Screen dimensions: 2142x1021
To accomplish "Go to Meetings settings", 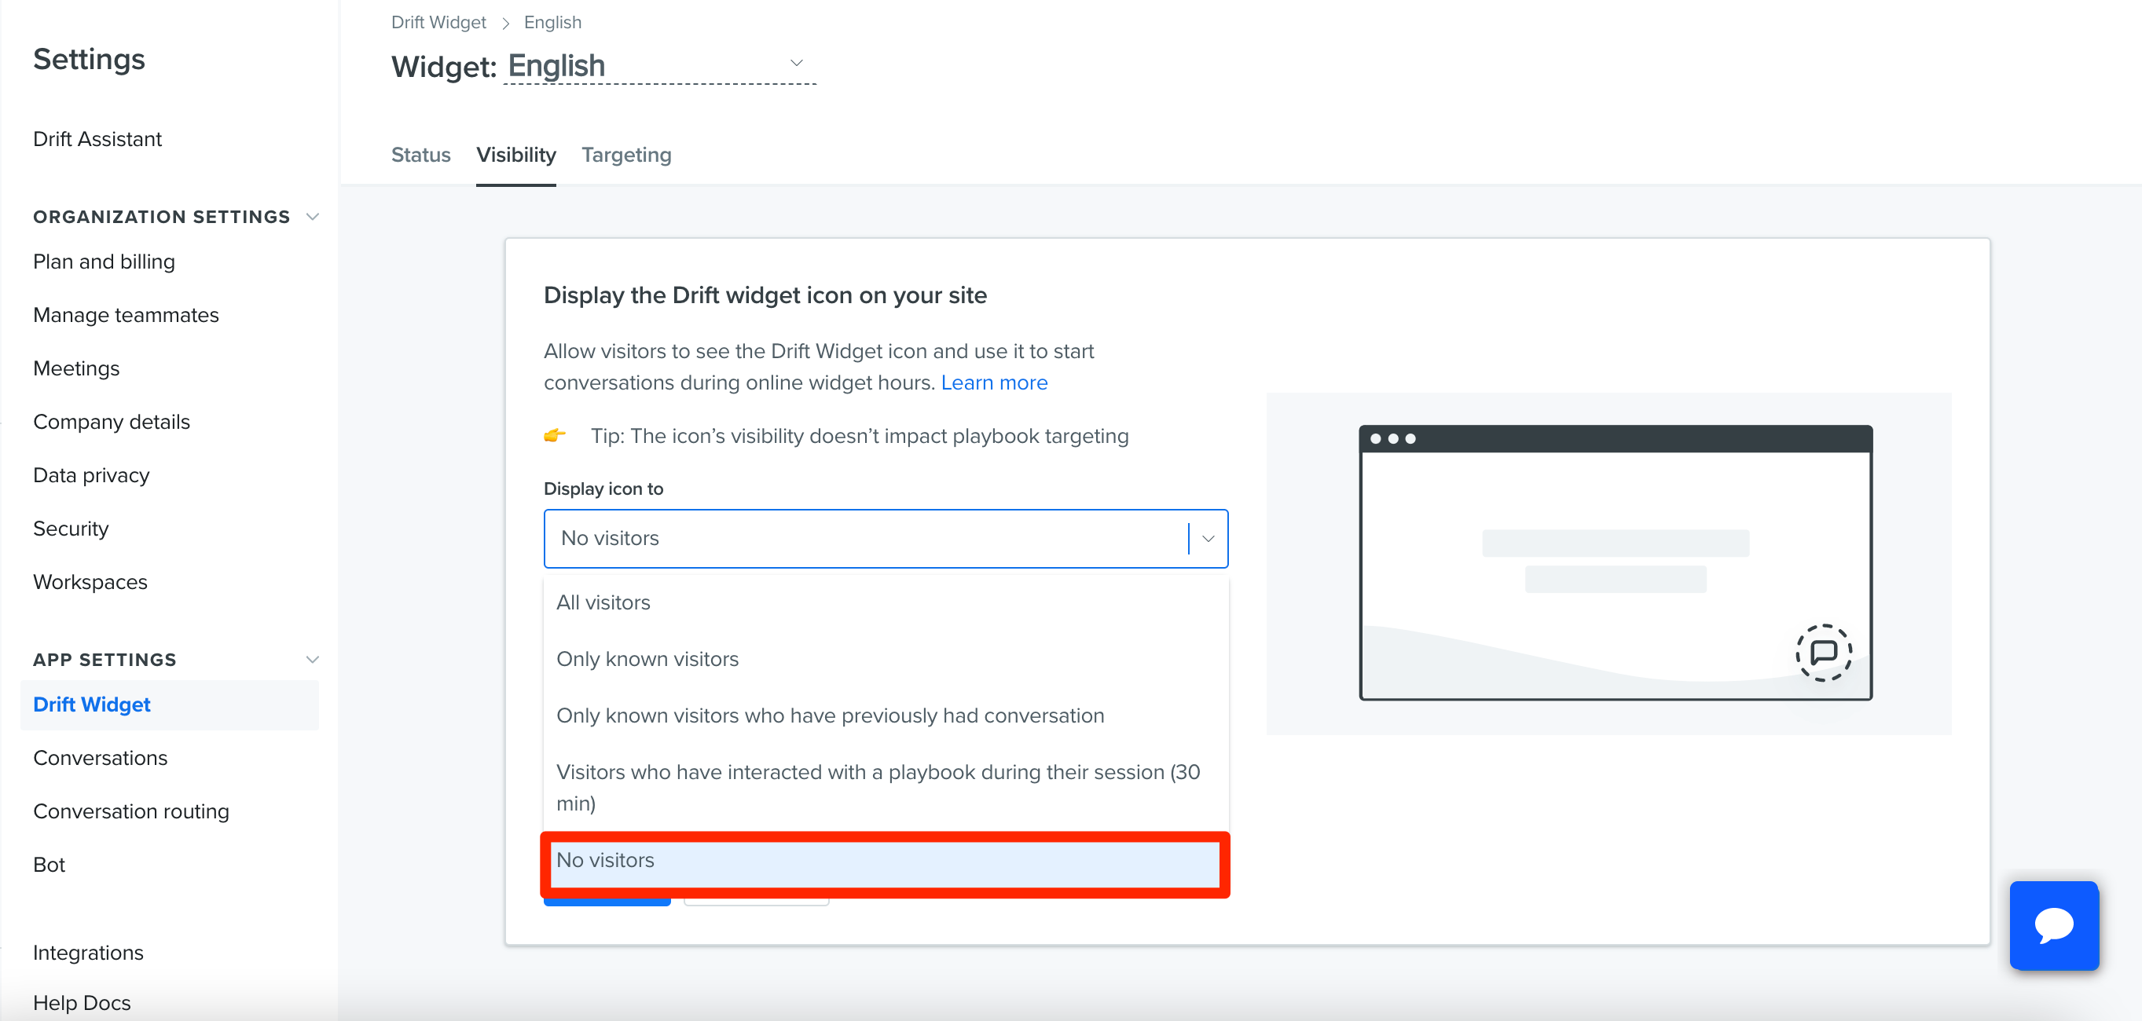I will (76, 368).
